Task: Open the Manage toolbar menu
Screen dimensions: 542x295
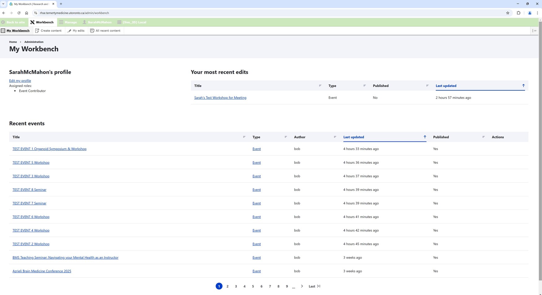Action: 68,22
